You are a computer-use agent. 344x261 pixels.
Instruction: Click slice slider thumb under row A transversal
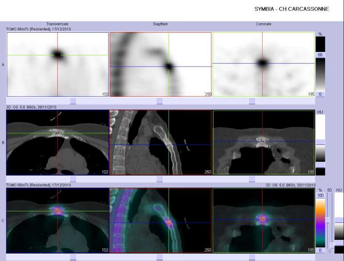click(73, 101)
